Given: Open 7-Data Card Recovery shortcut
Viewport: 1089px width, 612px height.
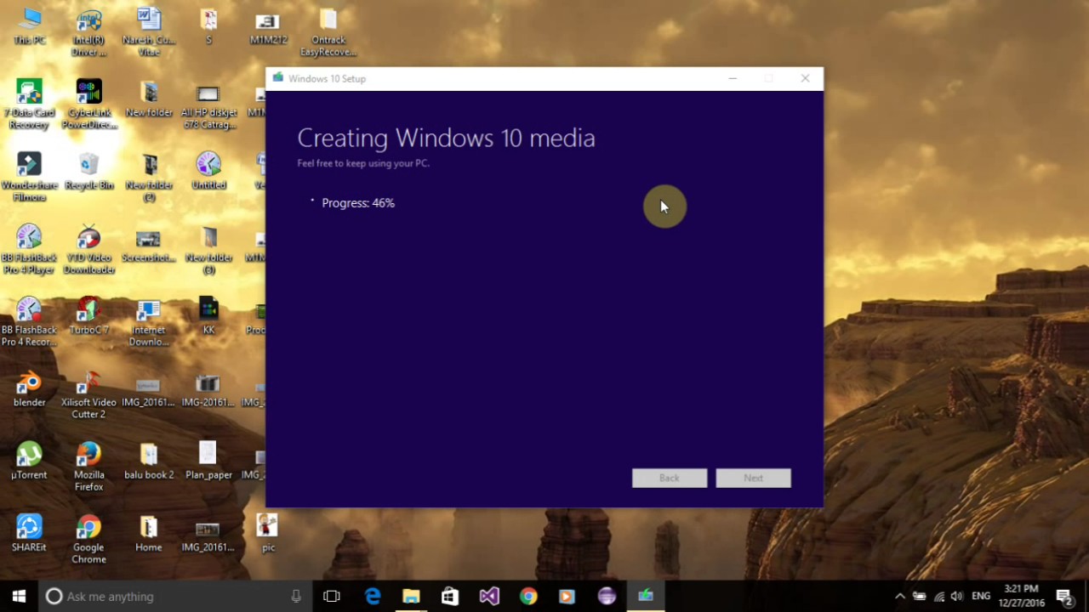Looking at the screenshot, I should point(30,105).
